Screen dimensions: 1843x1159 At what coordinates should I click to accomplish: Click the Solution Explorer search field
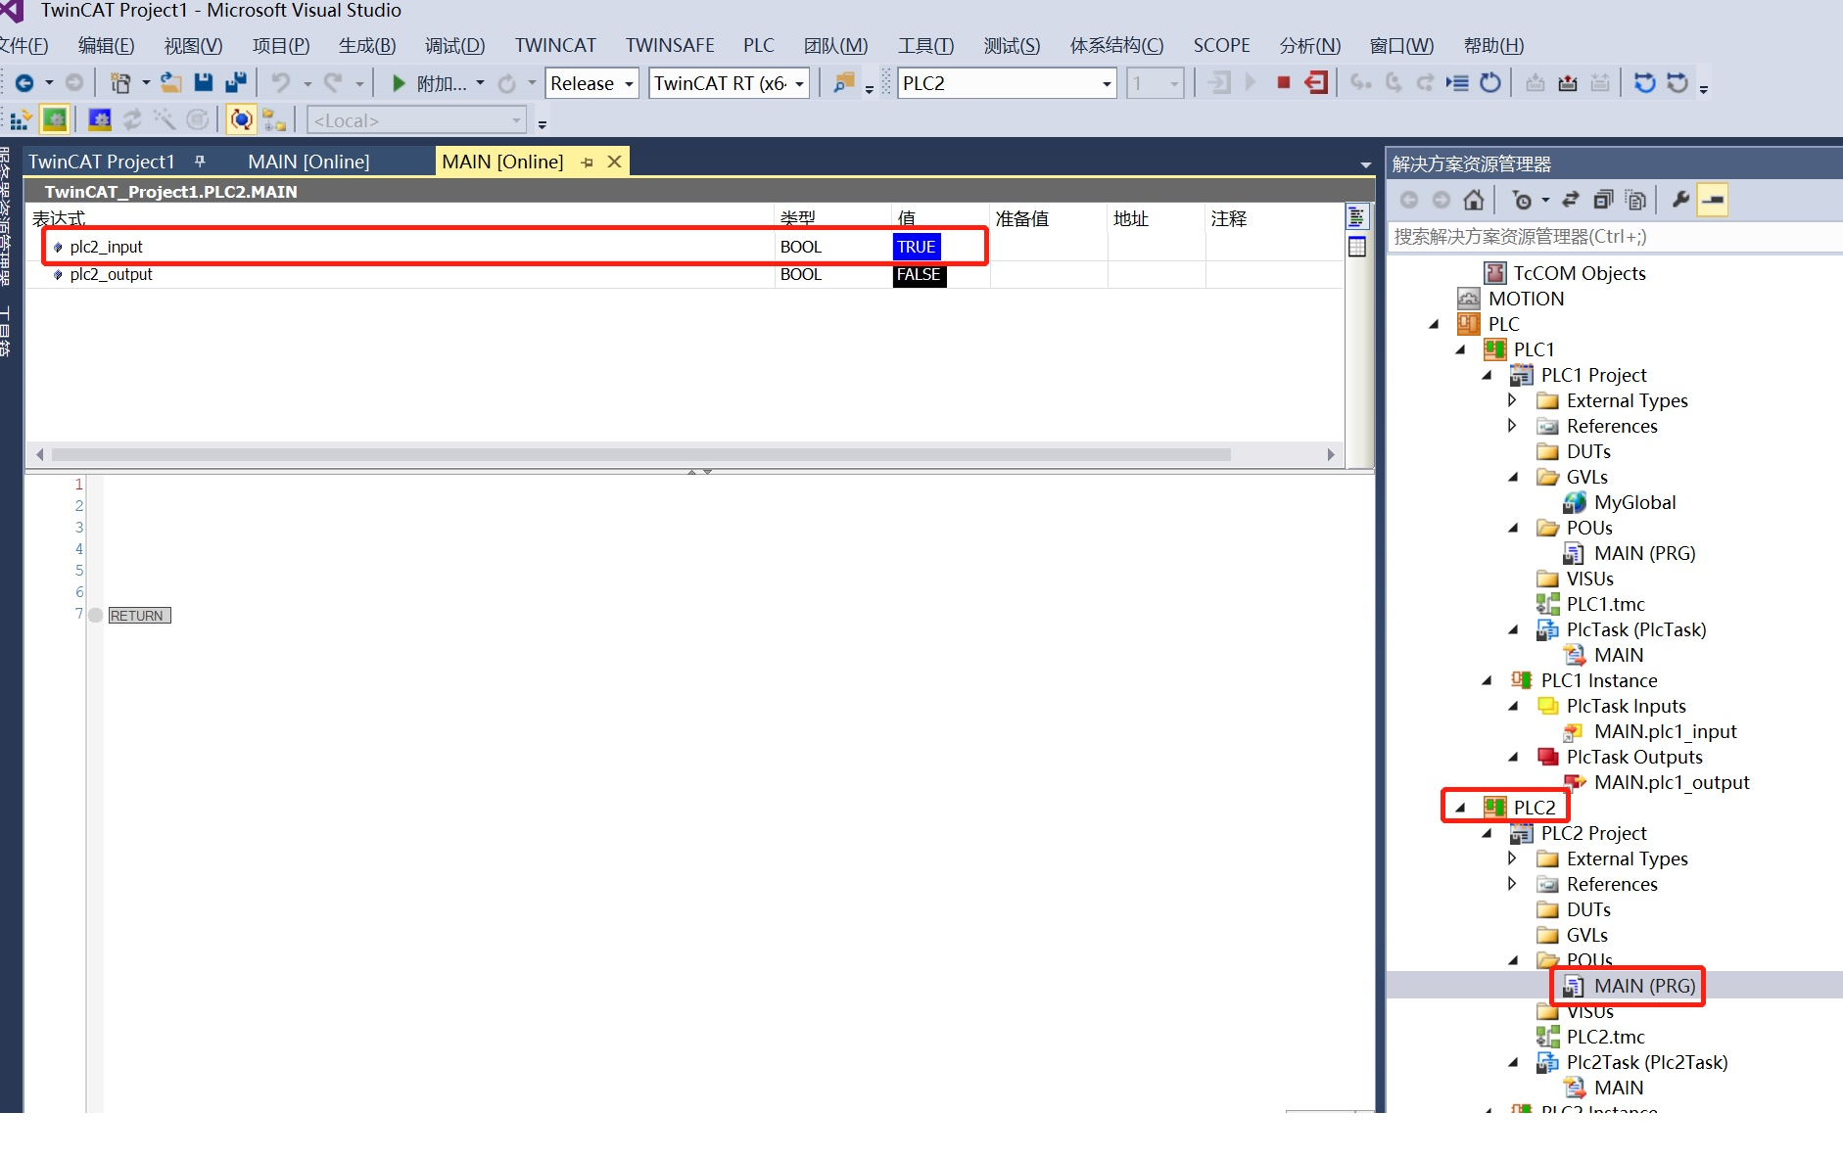pos(1614,237)
